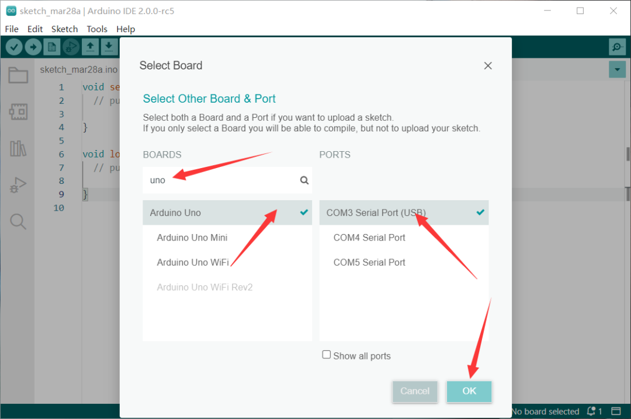Image resolution: width=631 pixels, height=419 pixels.
Task: Select Arduino Uno Mini board
Action: click(x=227, y=238)
